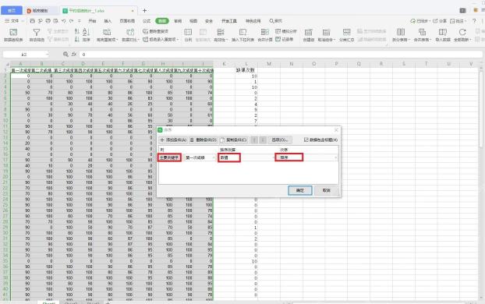Switch to the 插入 (Insert) ribbon tab

pos(108,21)
